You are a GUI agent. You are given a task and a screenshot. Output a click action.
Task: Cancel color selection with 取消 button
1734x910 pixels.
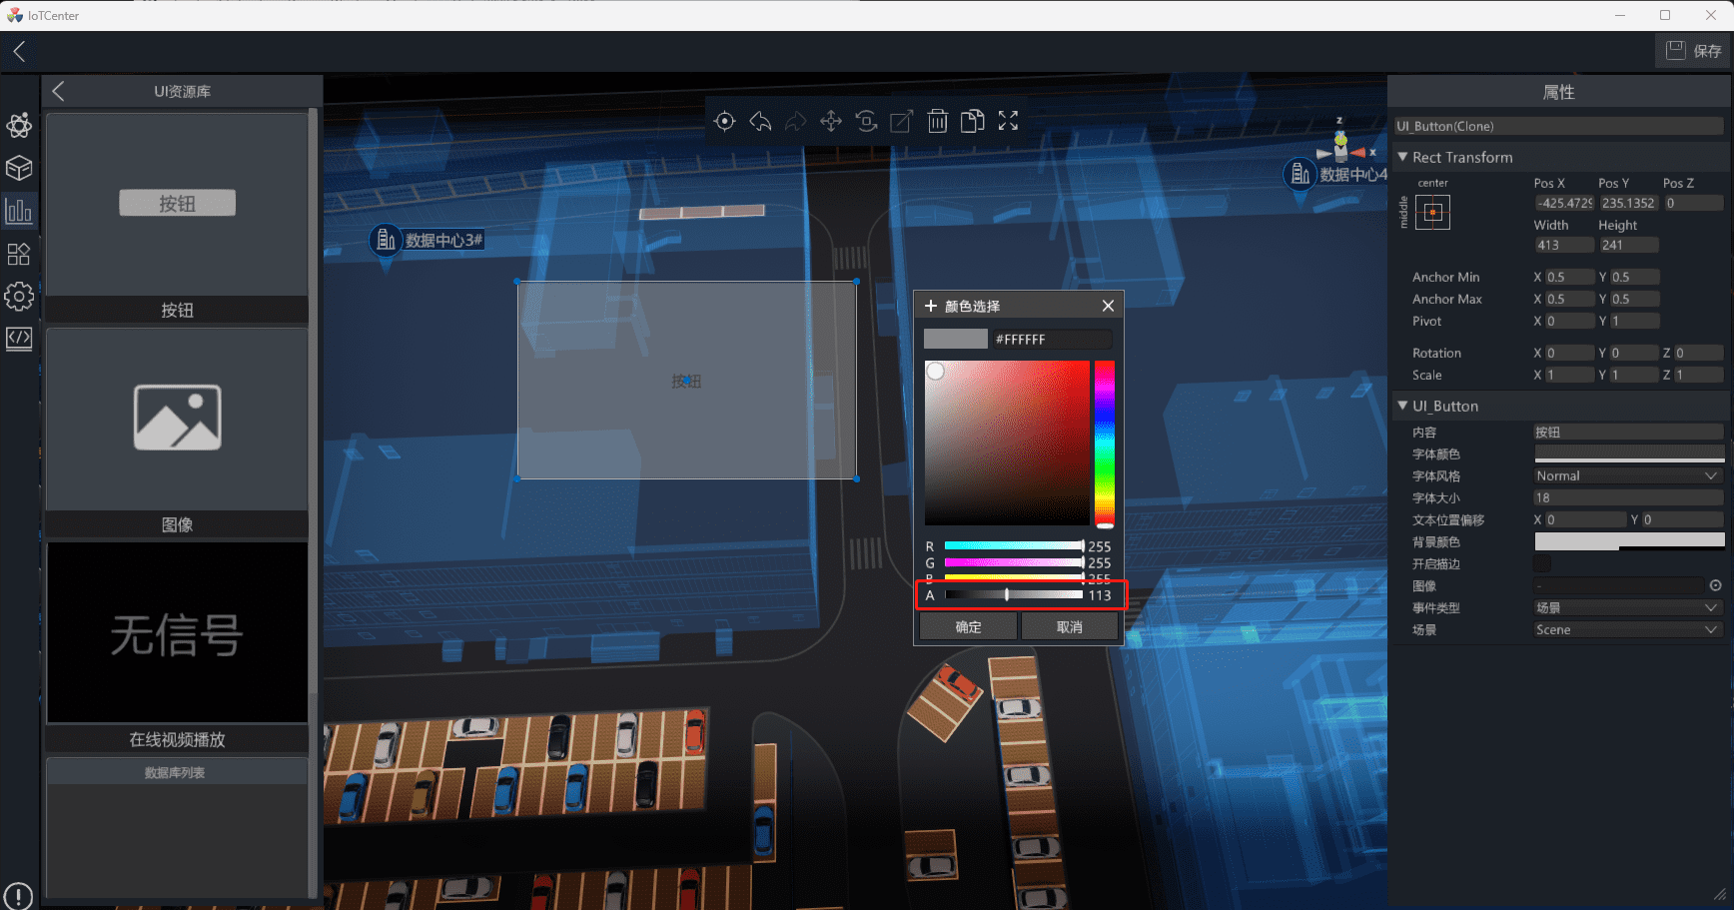pyautogui.click(x=1069, y=627)
